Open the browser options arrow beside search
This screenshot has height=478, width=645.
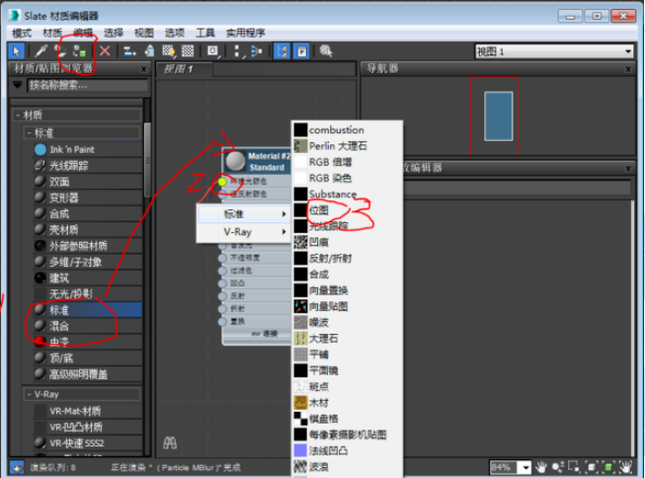tap(17, 85)
